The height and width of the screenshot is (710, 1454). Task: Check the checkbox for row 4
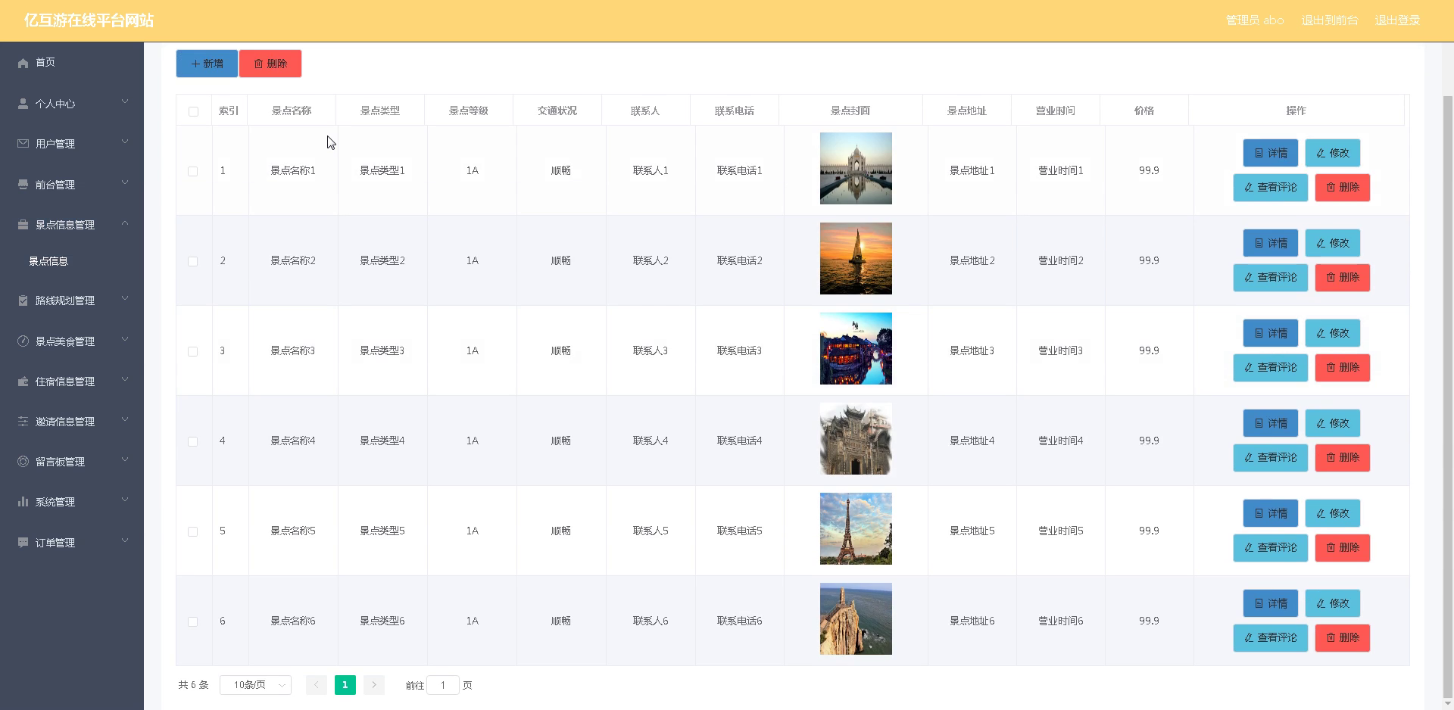coord(193,441)
